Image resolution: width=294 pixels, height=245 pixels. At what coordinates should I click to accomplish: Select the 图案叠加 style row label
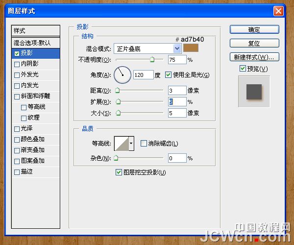33,161
